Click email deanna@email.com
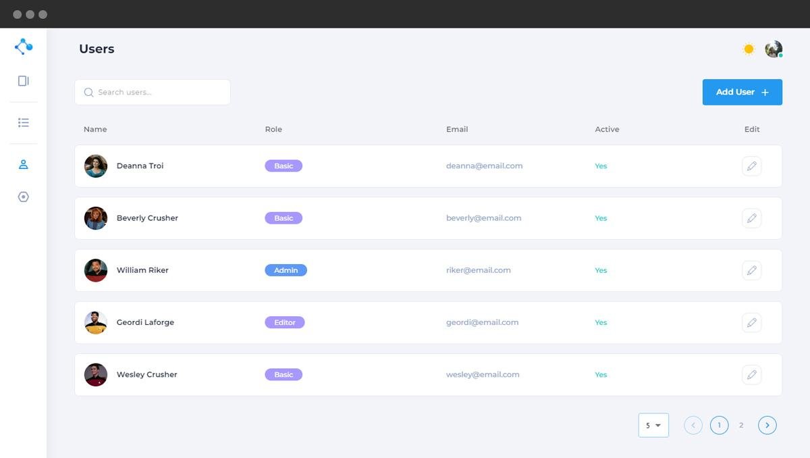 click(x=484, y=166)
